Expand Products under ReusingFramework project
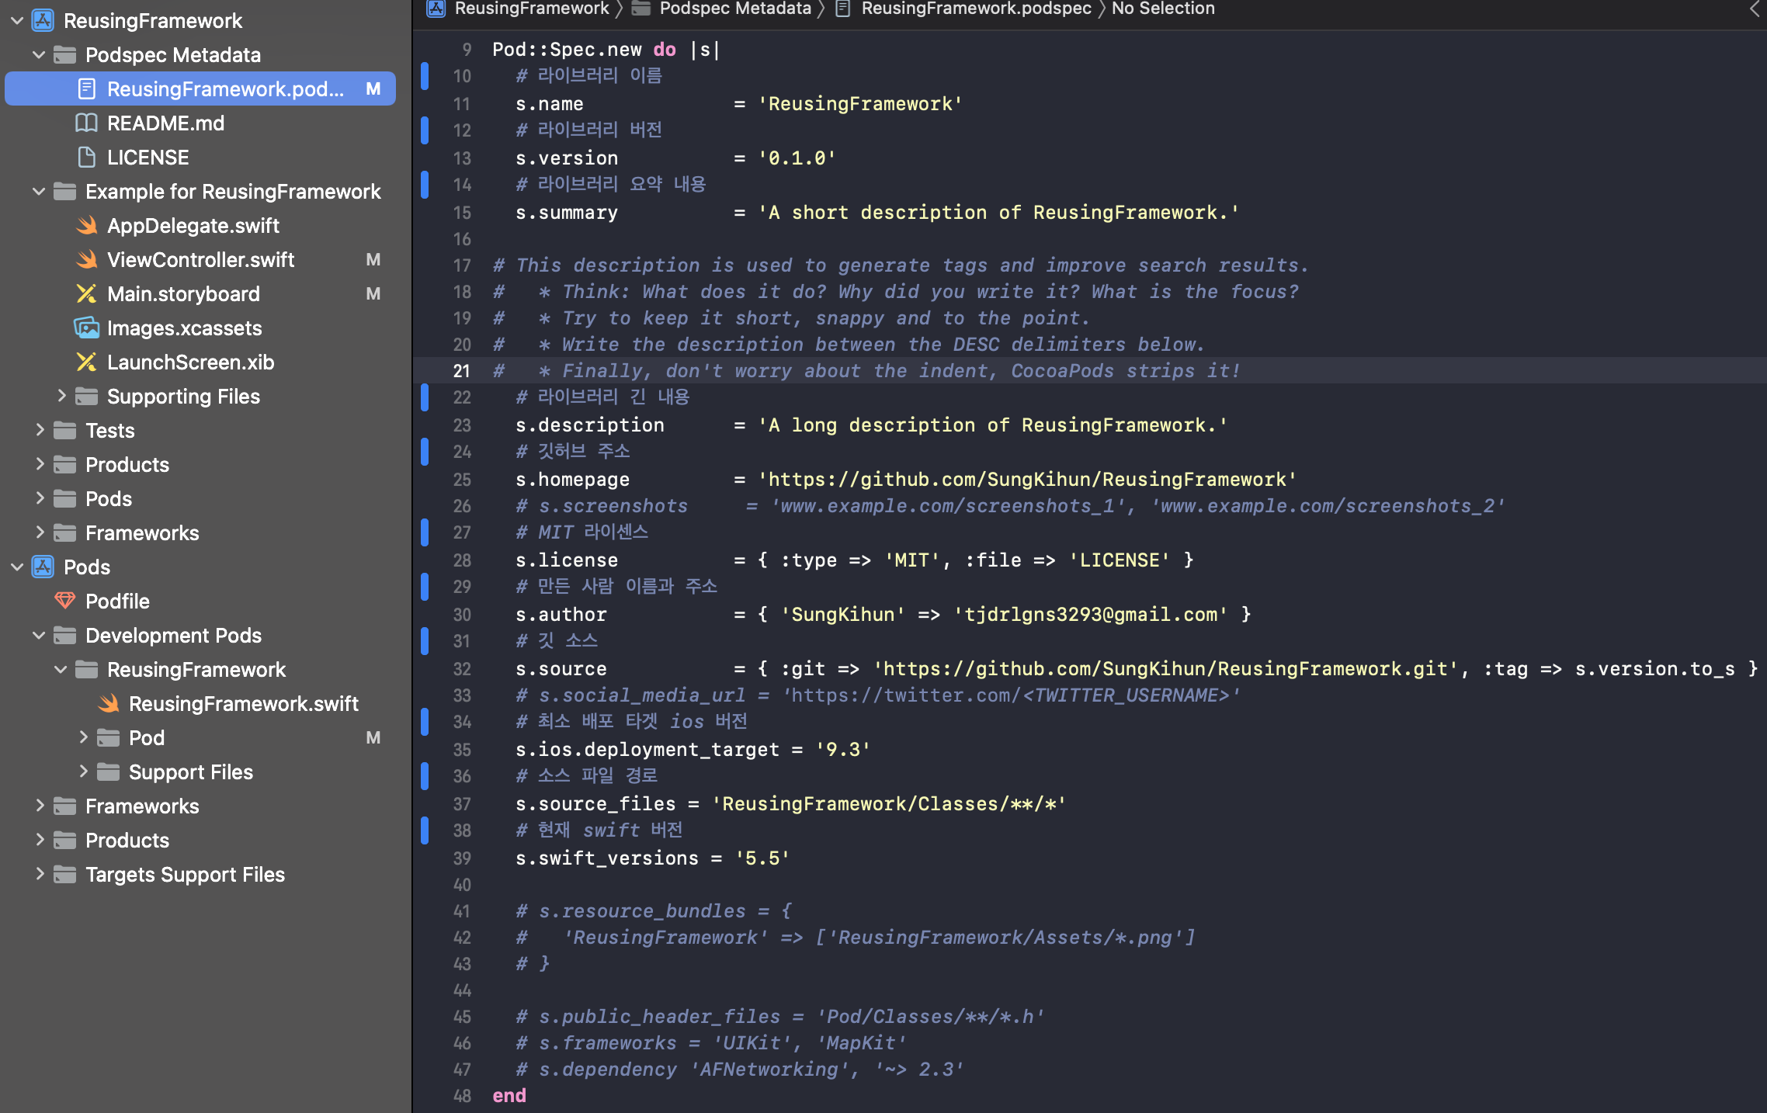 click(x=40, y=464)
